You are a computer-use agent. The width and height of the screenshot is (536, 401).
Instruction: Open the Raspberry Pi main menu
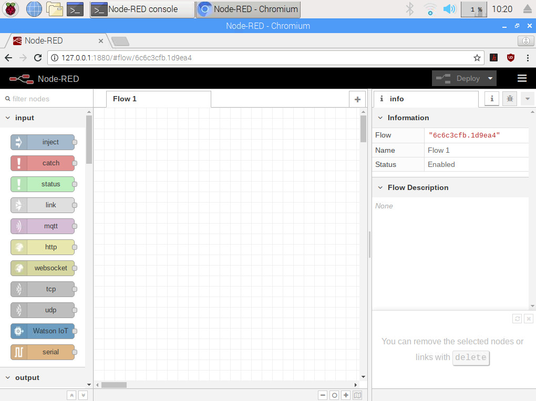(x=11, y=9)
